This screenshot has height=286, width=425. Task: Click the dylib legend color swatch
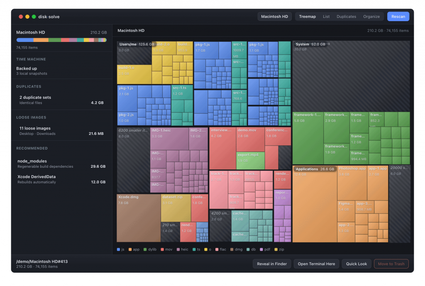tap(145, 249)
